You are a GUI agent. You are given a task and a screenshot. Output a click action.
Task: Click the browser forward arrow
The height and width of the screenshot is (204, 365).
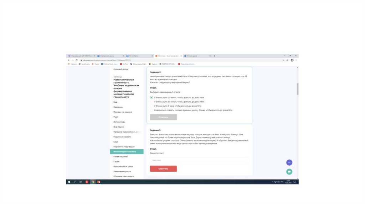click(x=72, y=60)
